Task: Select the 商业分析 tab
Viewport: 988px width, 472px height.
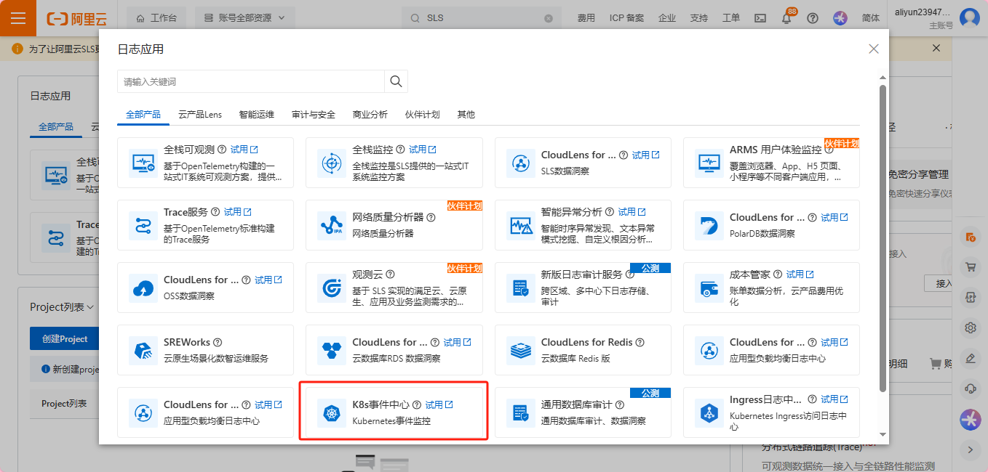Action: coord(370,115)
